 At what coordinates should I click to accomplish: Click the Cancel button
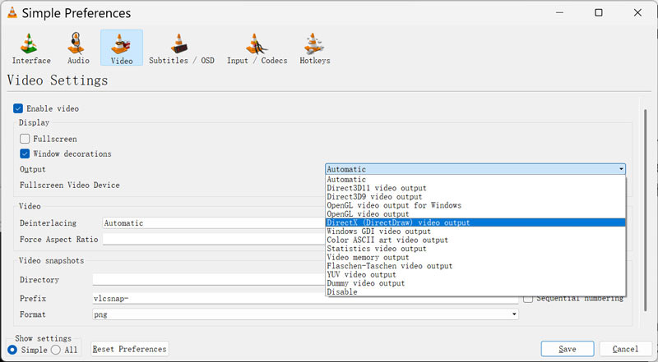click(625, 349)
